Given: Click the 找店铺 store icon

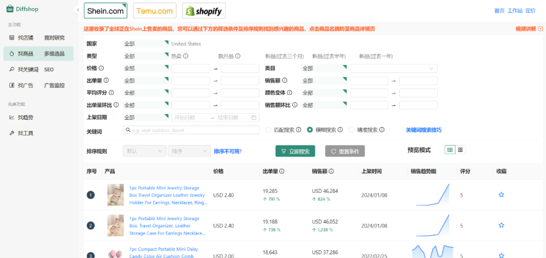Looking at the screenshot, I should (x=12, y=37).
